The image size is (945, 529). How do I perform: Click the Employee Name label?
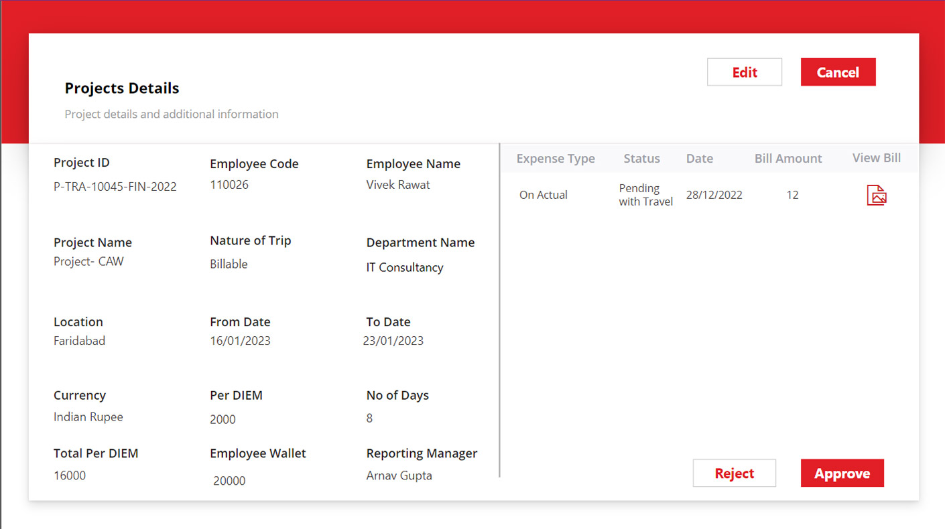(x=413, y=164)
